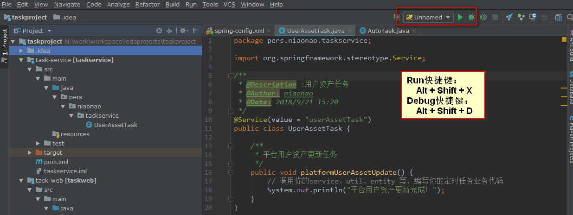
Task: Click the Commit changes VCS icon
Action: (521, 17)
